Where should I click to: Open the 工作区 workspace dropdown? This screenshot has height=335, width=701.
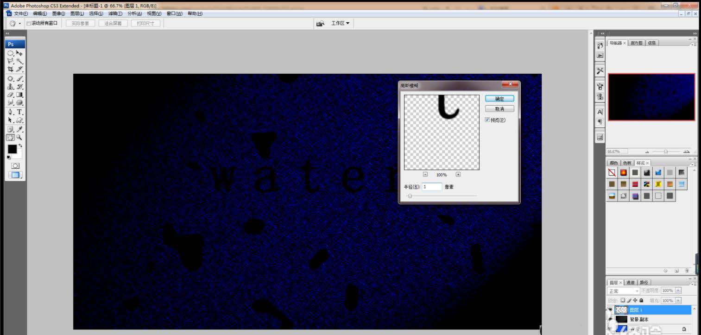[340, 23]
